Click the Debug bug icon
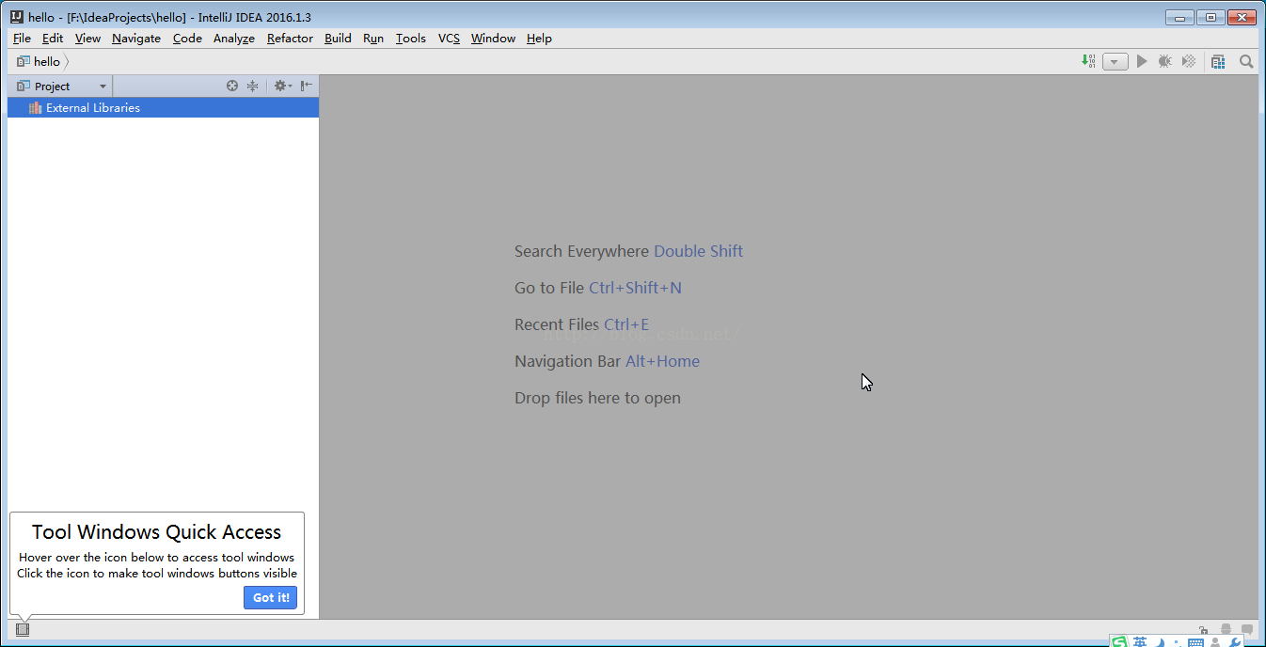1266x647 pixels. click(x=1165, y=61)
